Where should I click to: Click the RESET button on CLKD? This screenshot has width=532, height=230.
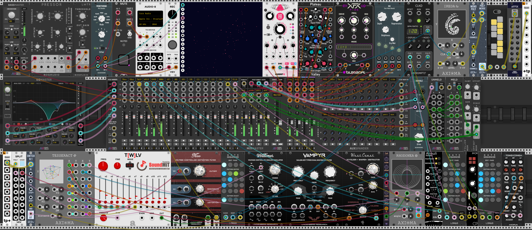tap(410, 21)
